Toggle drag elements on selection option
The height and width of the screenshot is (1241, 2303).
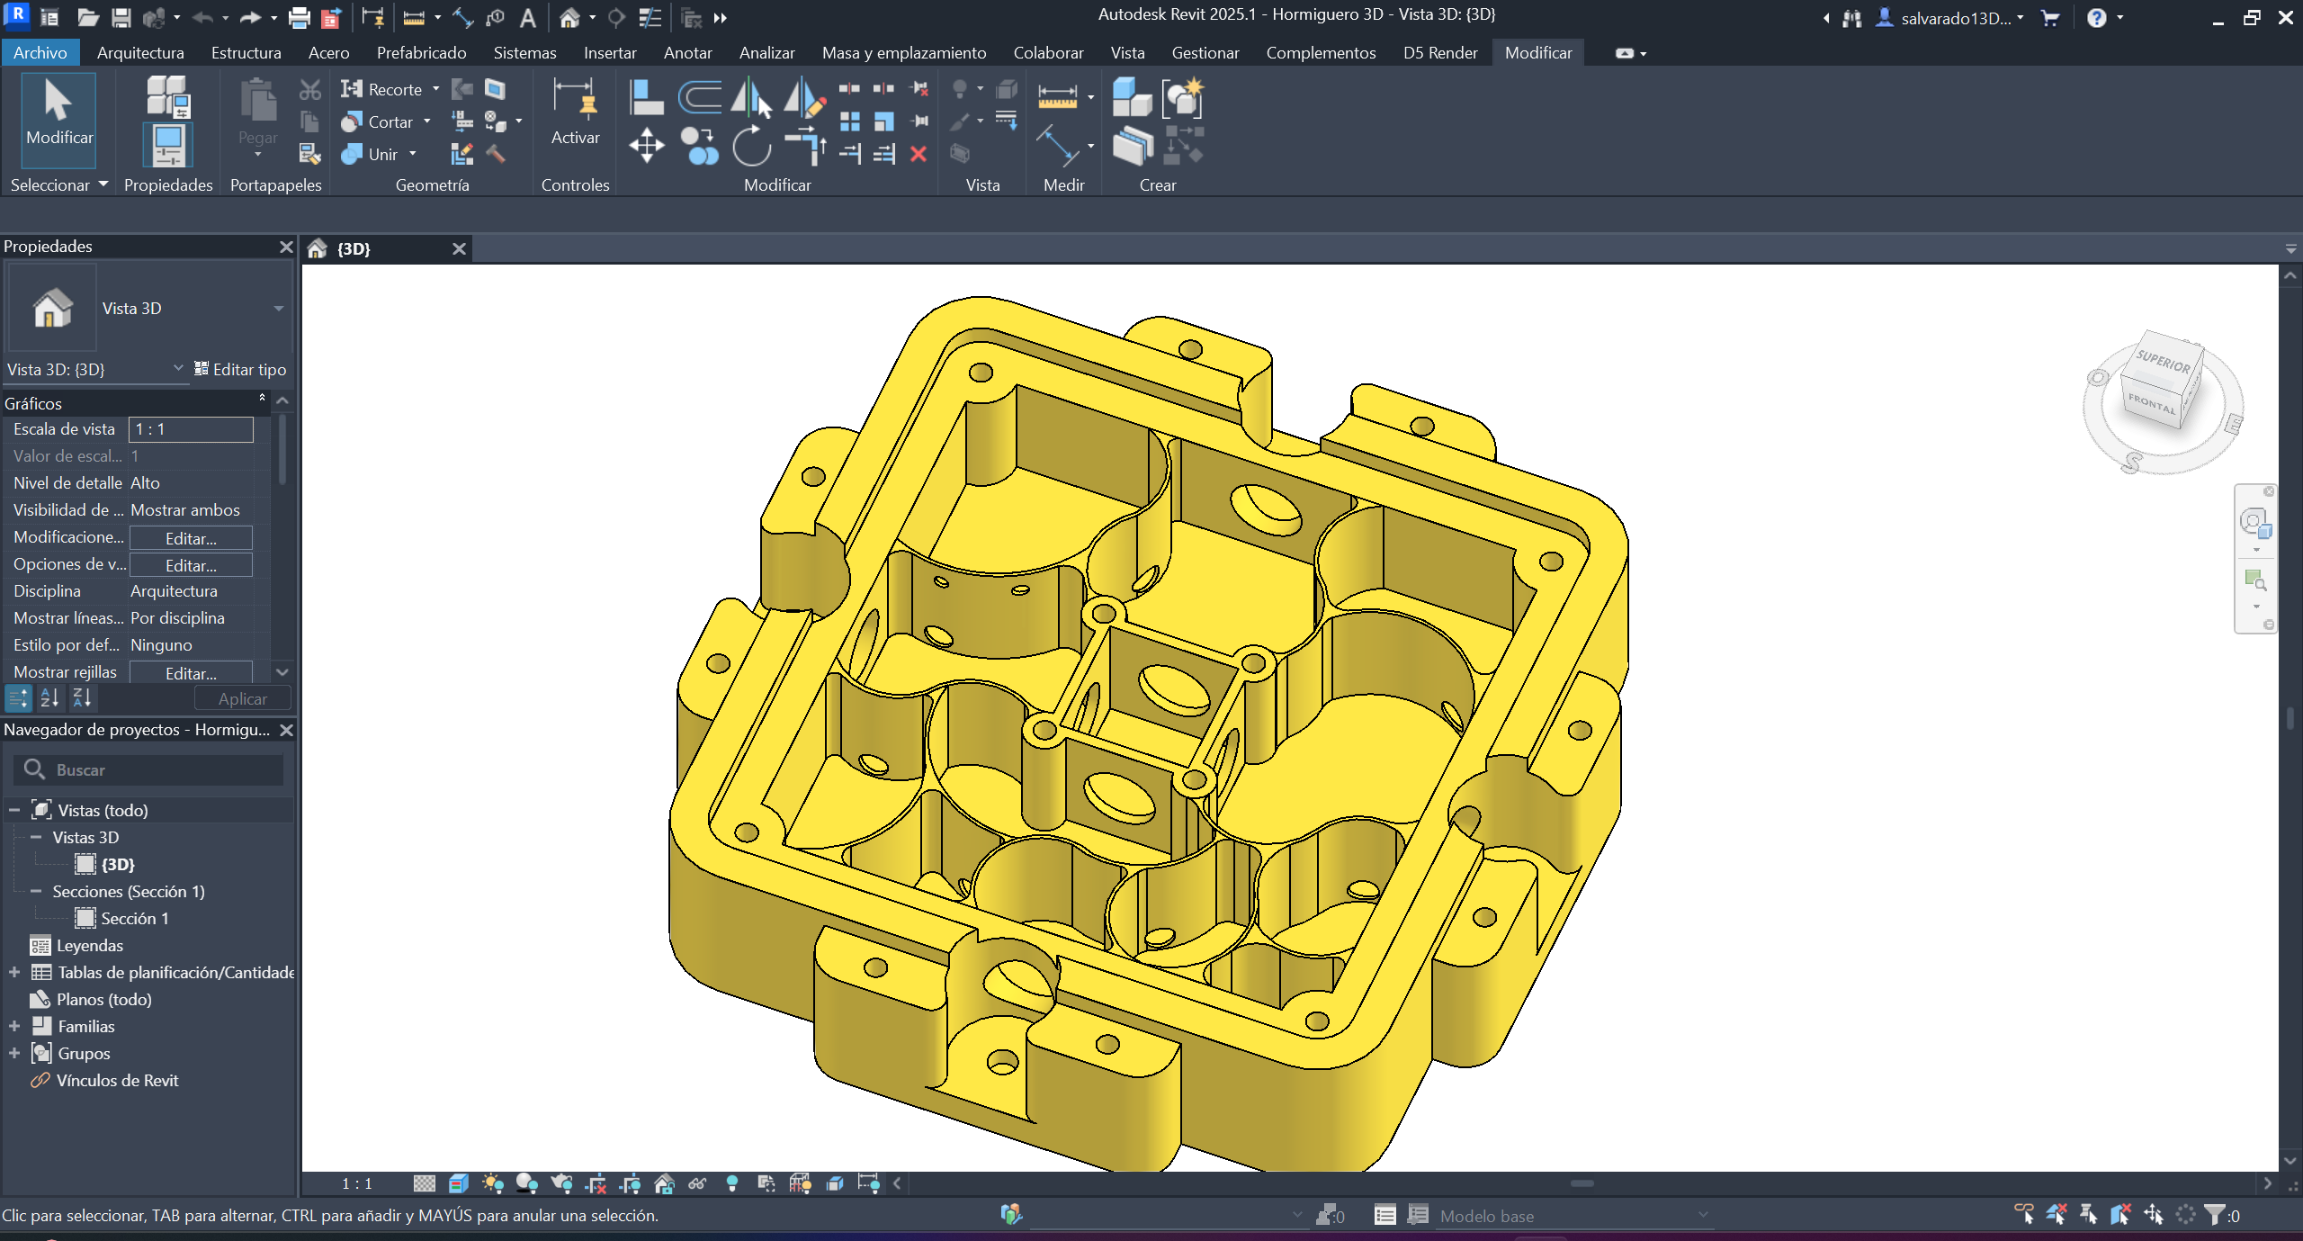pos(2153,1215)
